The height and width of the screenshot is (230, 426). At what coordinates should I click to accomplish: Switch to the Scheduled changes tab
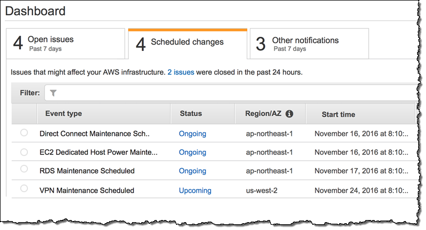187,44
